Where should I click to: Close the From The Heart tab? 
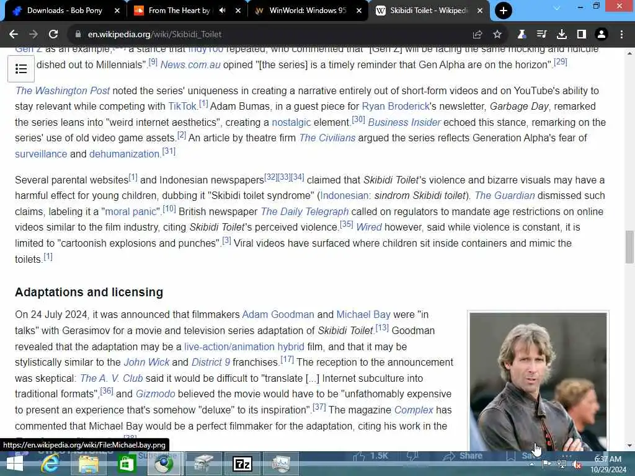pyautogui.click(x=238, y=11)
